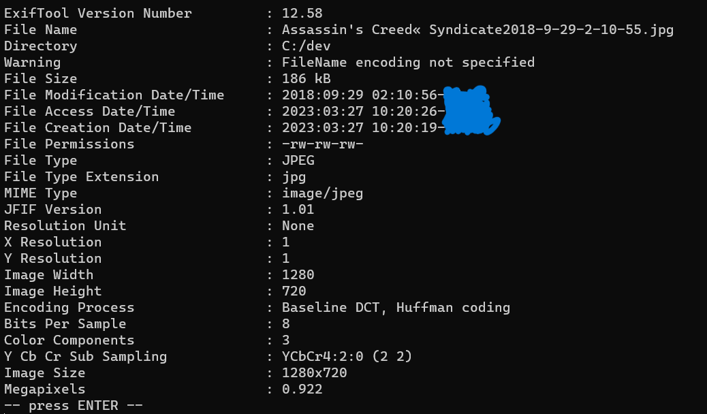Click the Assassin's Creed Syndicate file name

coord(477,30)
